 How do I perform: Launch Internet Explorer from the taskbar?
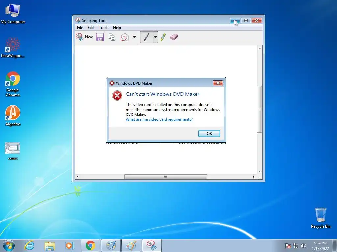tap(29, 245)
